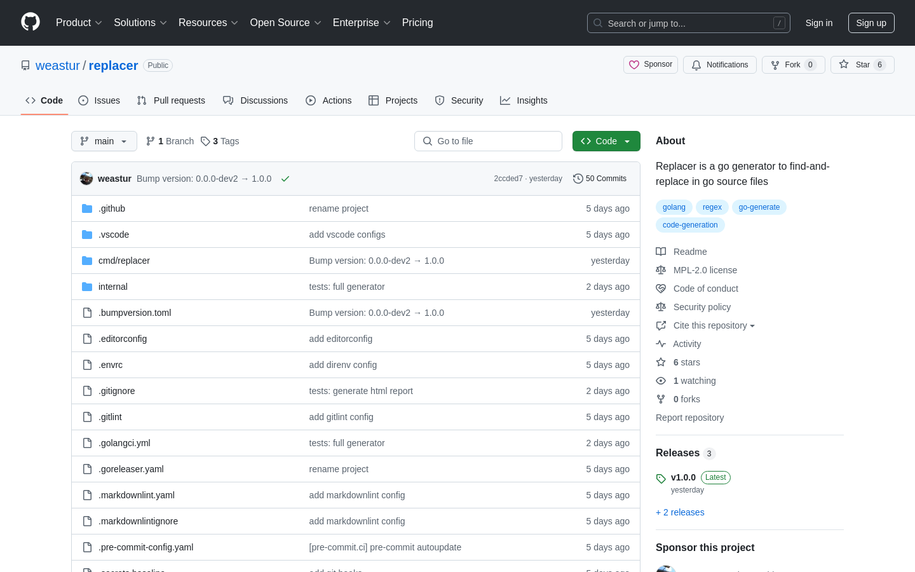915x572 pixels.
Task: Fork the repository with Fork button
Action: (x=793, y=65)
